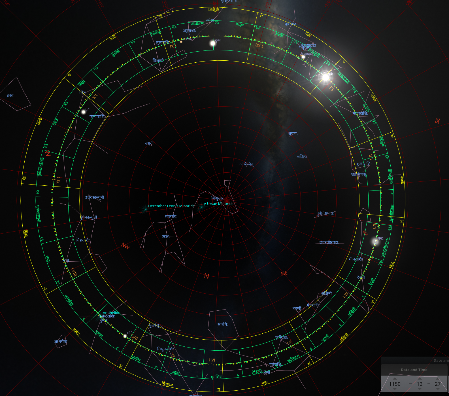Click the N cardinal direction label
Image resolution: width=449 pixels, height=396 pixels.
click(207, 276)
